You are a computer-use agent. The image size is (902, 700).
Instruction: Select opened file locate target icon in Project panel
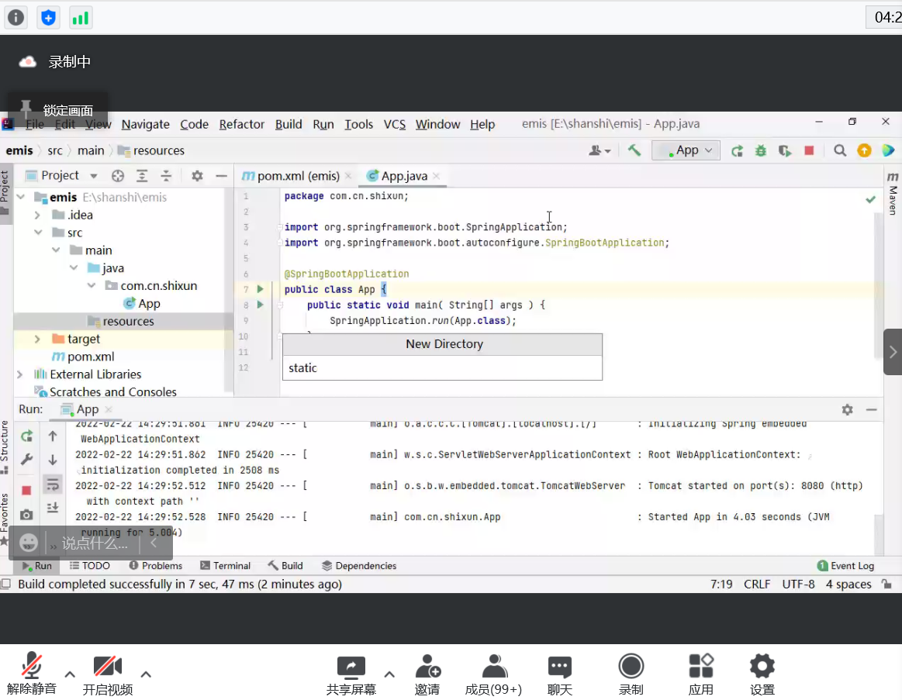(x=118, y=175)
